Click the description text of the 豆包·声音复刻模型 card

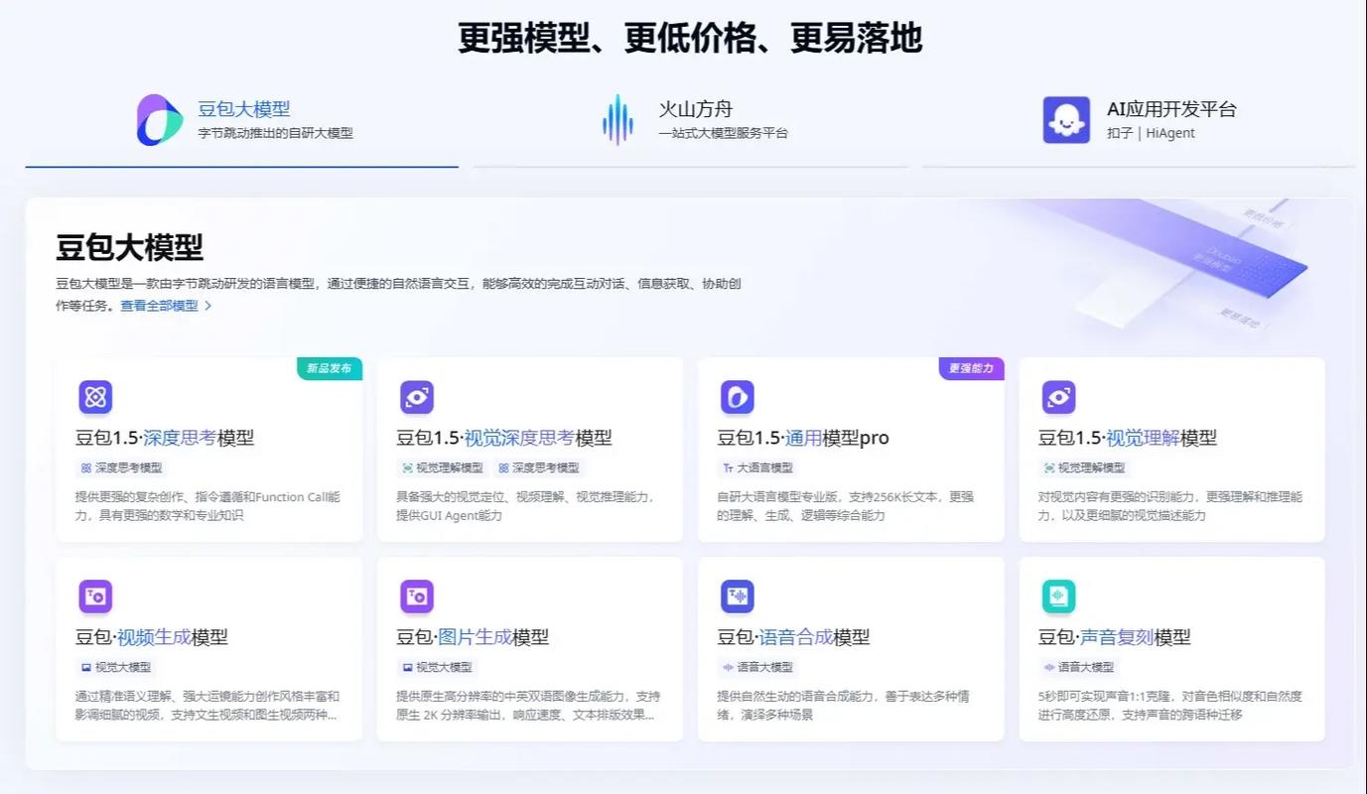click(x=1170, y=706)
